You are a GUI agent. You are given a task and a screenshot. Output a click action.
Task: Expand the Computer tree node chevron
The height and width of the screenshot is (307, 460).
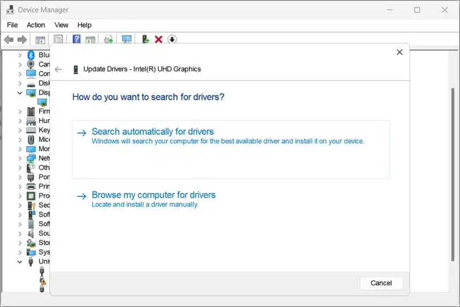pyautogui.click(x=20, y=74)
